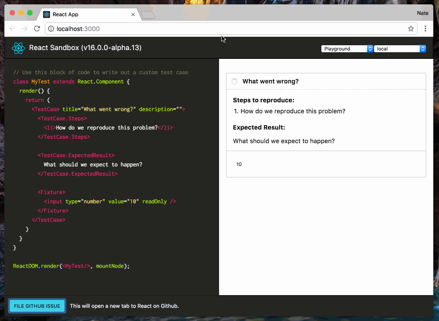This screenshot has height=321, width=439.
Task: Click 'This will open a new tab' note
Action: pos(124,306)
